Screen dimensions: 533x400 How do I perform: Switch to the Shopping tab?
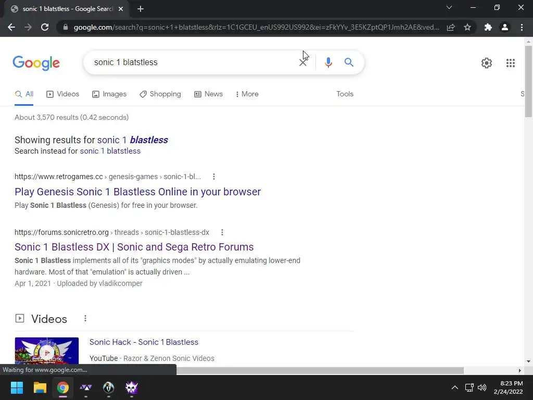pos(160,94)
